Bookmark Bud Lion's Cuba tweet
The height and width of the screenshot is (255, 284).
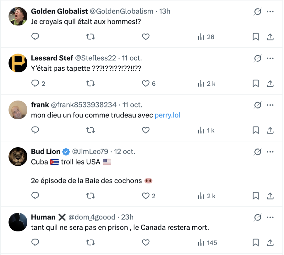256,196
